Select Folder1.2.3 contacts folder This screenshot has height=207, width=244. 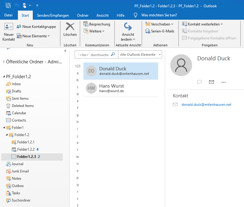point(32,157)
